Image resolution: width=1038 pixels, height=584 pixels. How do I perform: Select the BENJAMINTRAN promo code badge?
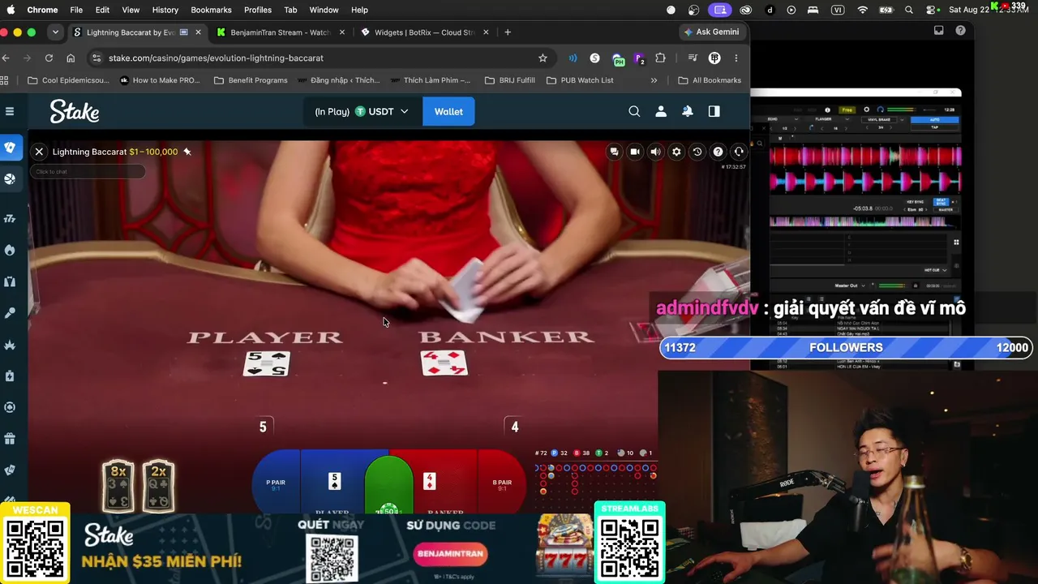pos(450,554)
